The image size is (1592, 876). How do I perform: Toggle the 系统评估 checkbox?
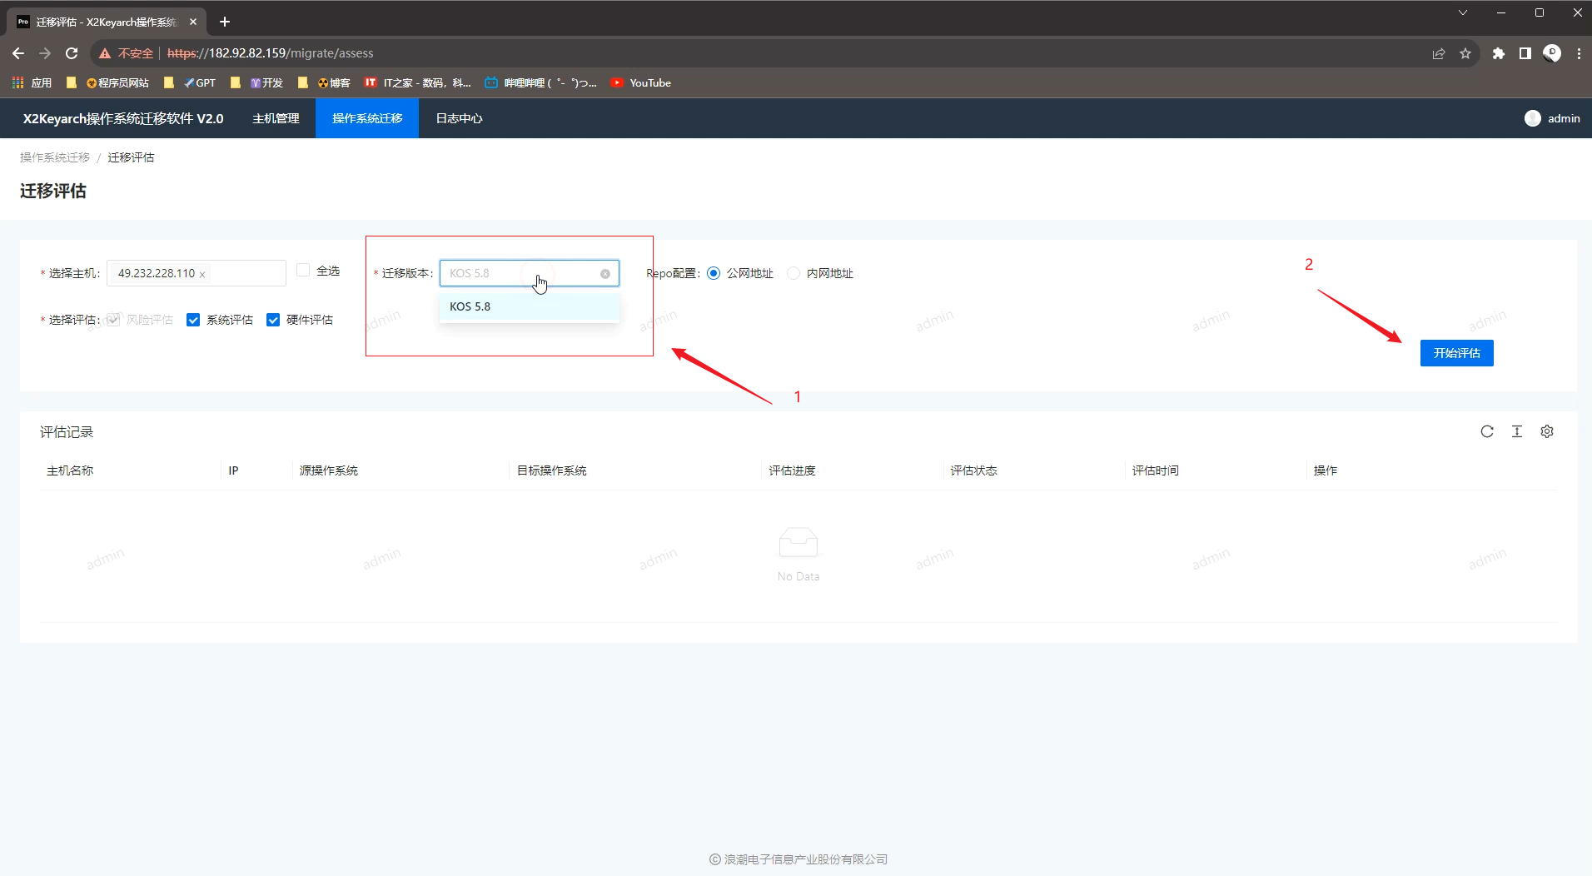193,320
